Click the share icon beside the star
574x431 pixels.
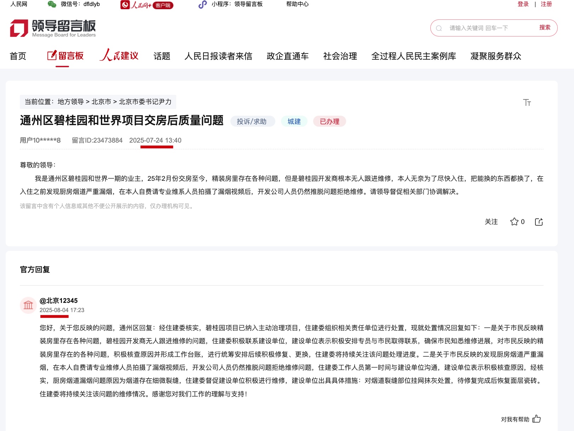pyautogui.click(x=539, y=222)
